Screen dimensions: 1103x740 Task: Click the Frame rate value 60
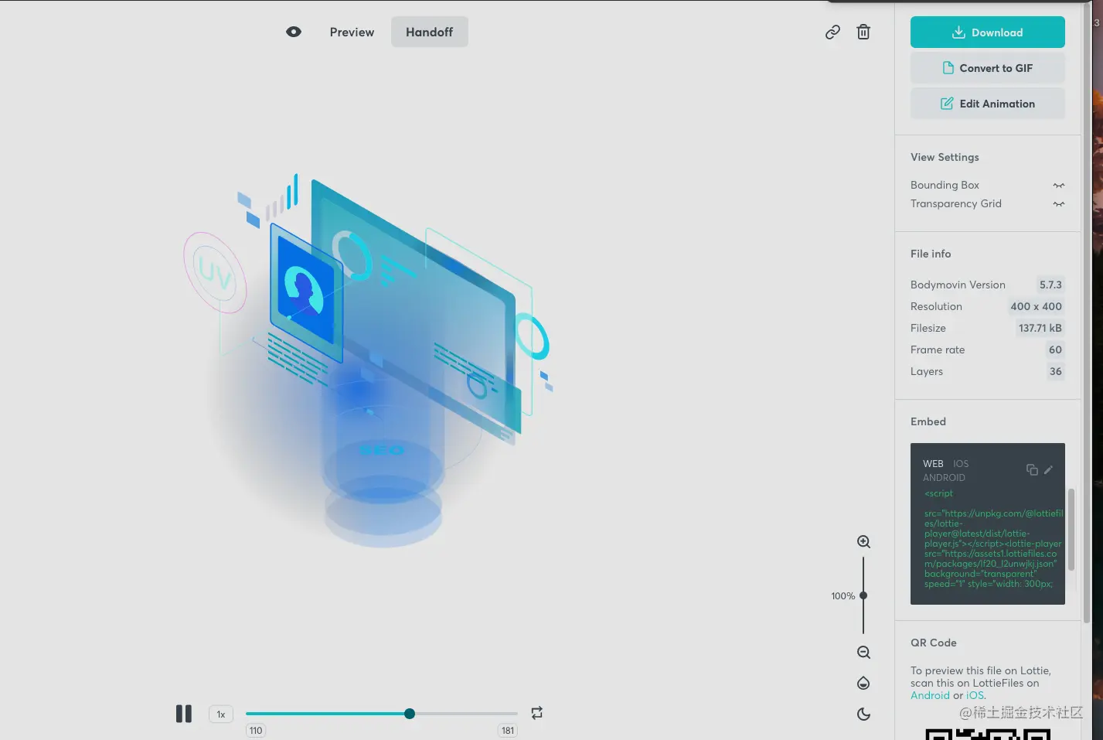(x=1055, y=350)
